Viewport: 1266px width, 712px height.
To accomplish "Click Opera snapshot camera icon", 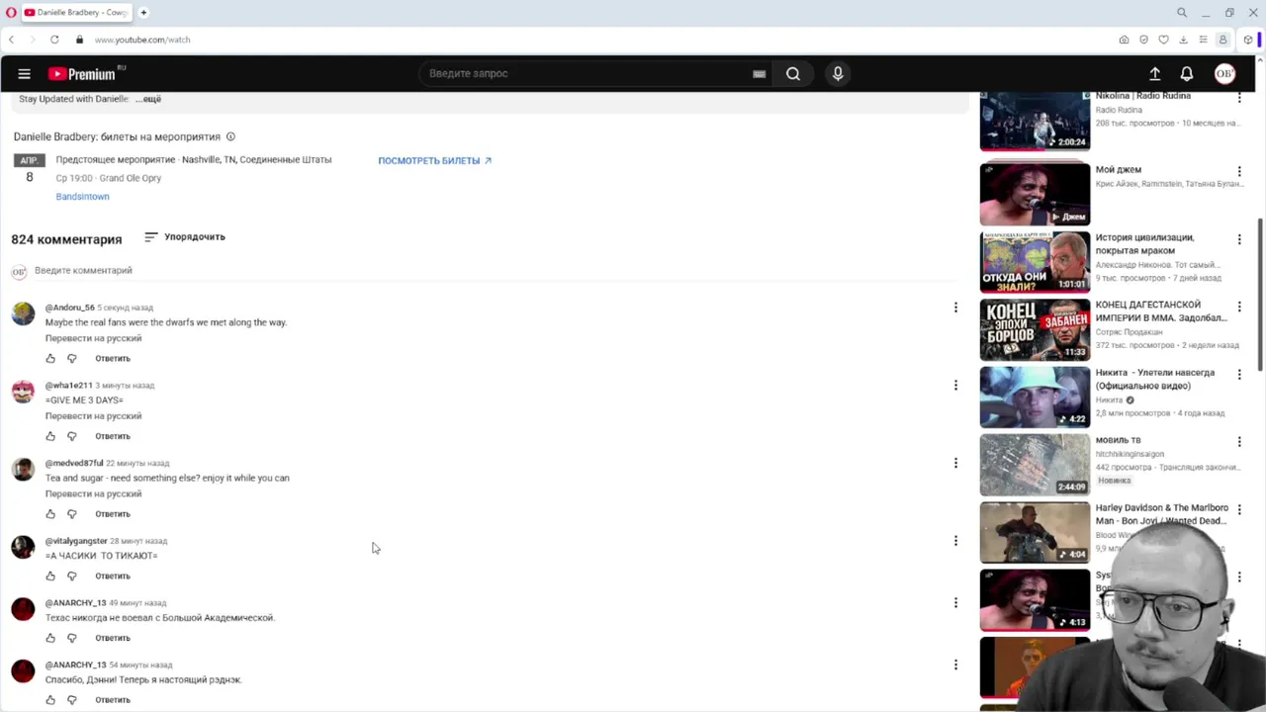I will tap(1124, 40).
